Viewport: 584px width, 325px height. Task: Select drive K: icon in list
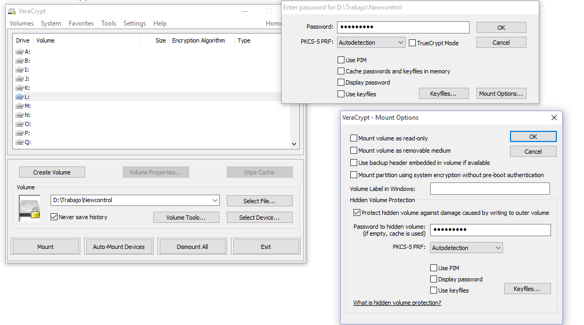[19, 87]
